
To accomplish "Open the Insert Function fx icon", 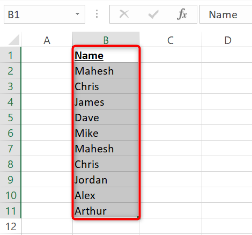I will pyautogui.click(x=182, y=14).
